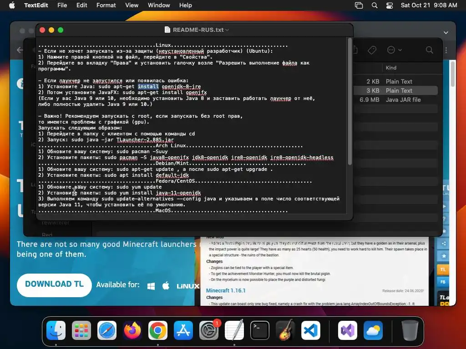The width and height of the screenshot is (466, 349).
Task: Click the Windows logo under Available for
Action: coord(151,286)
